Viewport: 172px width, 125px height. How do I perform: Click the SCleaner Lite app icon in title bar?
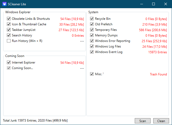pyautogui.click(x=4, y=4)
